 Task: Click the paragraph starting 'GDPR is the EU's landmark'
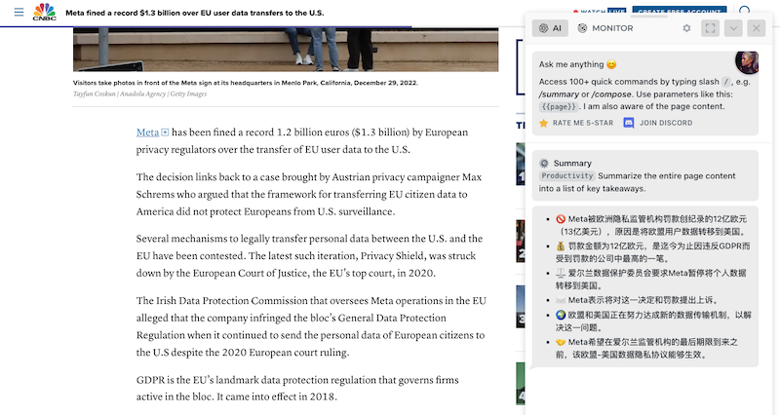pos(297,388)
